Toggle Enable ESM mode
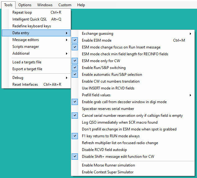 pos(133,40)
